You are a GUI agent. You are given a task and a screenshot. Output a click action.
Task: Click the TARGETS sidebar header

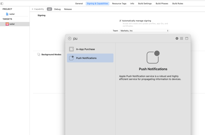[x=7, y=19]
